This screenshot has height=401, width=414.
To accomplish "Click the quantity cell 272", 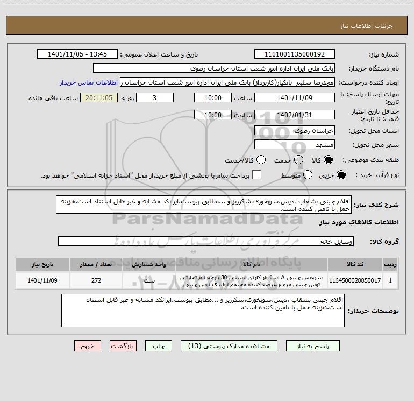I will coord(96,280).
